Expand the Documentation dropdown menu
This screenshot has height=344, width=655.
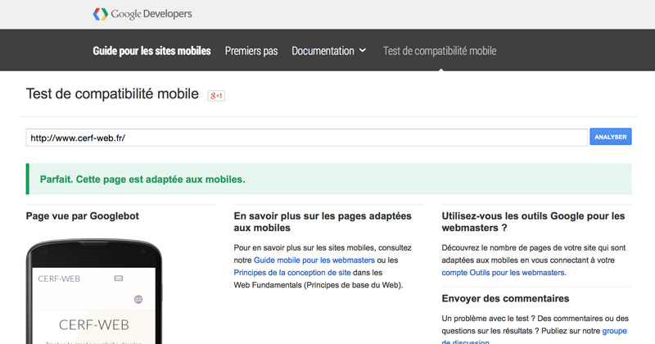[329, 51]
